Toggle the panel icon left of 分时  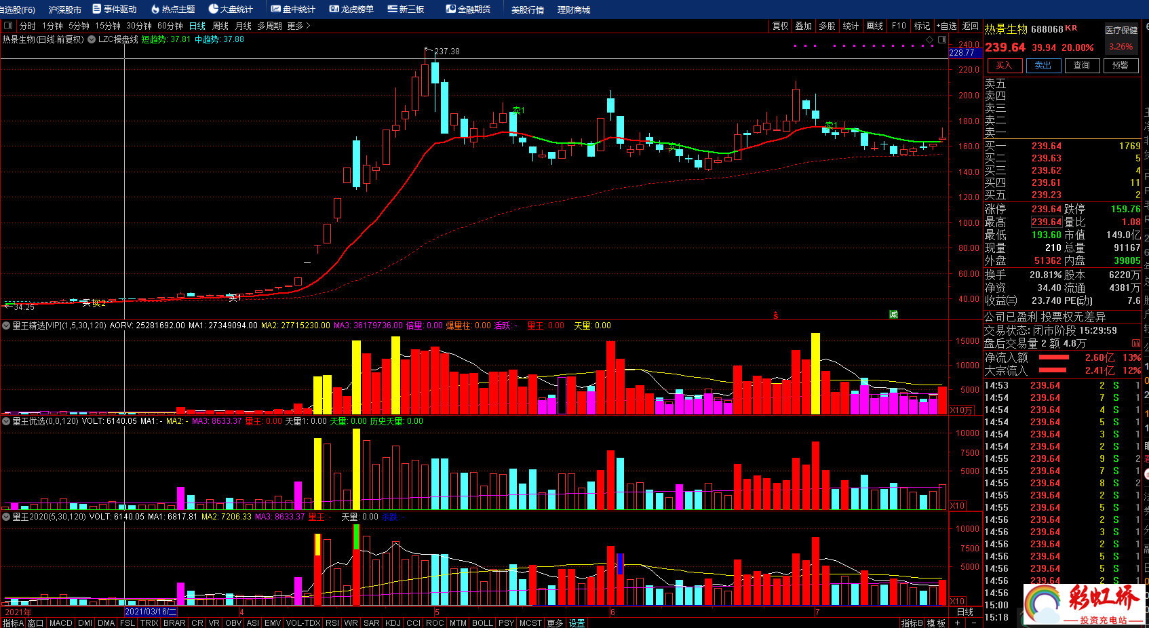[8, 26]
